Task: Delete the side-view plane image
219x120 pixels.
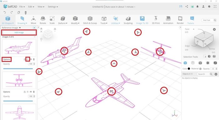Action: point(34,60)
